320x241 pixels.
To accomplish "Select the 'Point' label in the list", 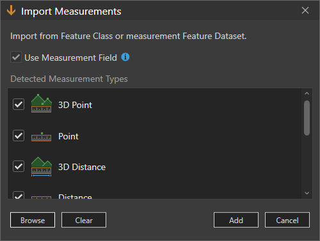I will tap(68, 136).
